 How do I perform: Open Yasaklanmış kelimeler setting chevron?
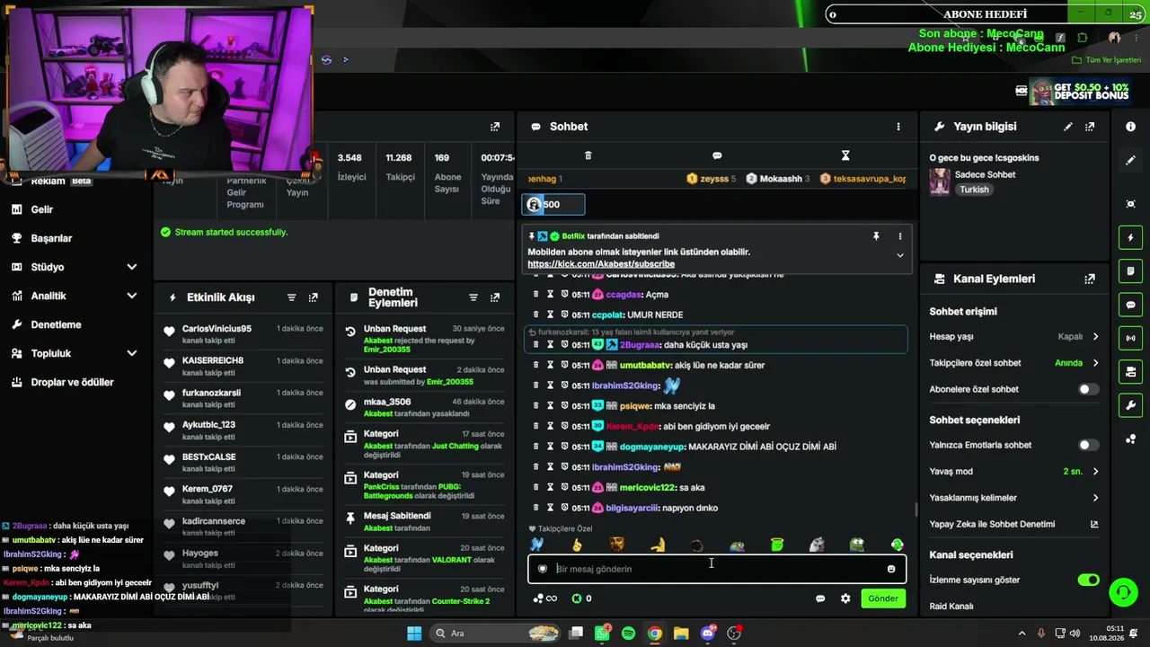click(x=1095, y=498)
